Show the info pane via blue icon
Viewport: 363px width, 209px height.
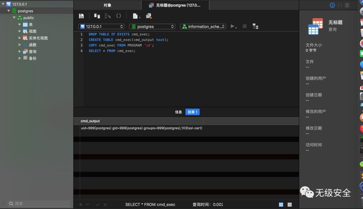pyautogui.click(x=332, y=5)
